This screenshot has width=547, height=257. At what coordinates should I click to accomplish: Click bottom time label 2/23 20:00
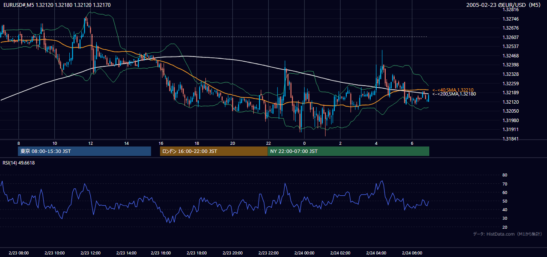pyautogui.click(x=233, y=253)
